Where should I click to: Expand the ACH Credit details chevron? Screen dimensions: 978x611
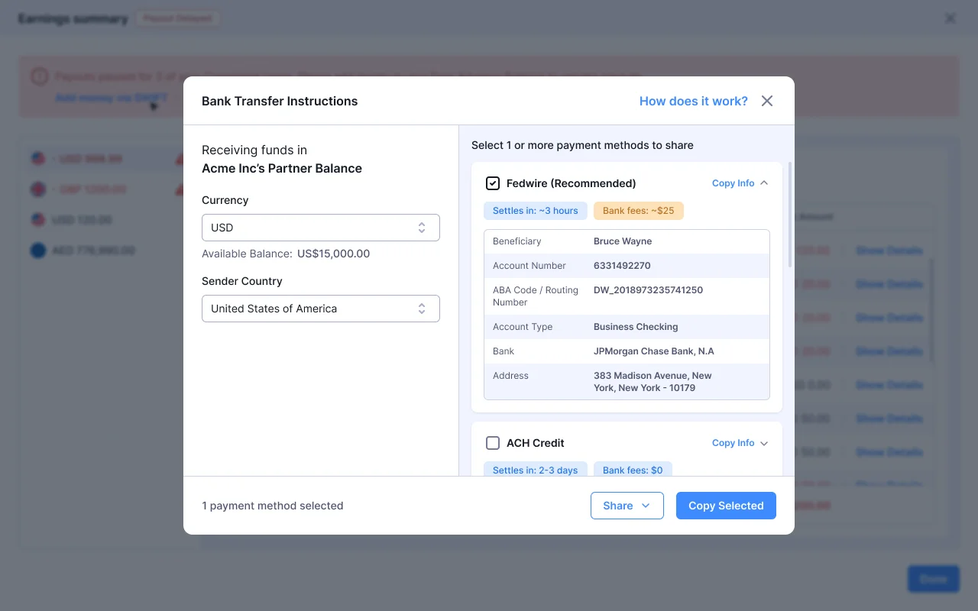[763, 443]
